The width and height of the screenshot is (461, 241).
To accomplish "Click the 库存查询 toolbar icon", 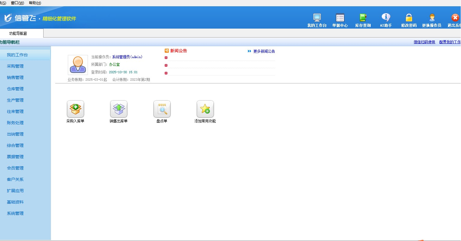I will [x=363, y=18].
